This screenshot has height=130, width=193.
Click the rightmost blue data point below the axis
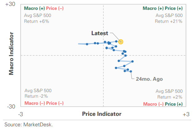click(x=132, y=61)
